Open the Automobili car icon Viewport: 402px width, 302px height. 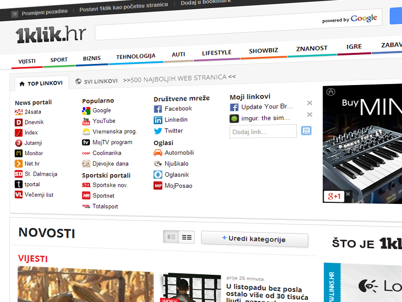(x=158, y=153)
